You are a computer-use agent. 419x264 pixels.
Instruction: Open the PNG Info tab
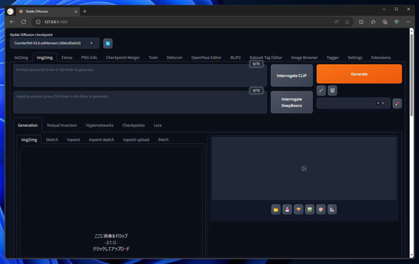pyautogui.click(x=89, y=58)
